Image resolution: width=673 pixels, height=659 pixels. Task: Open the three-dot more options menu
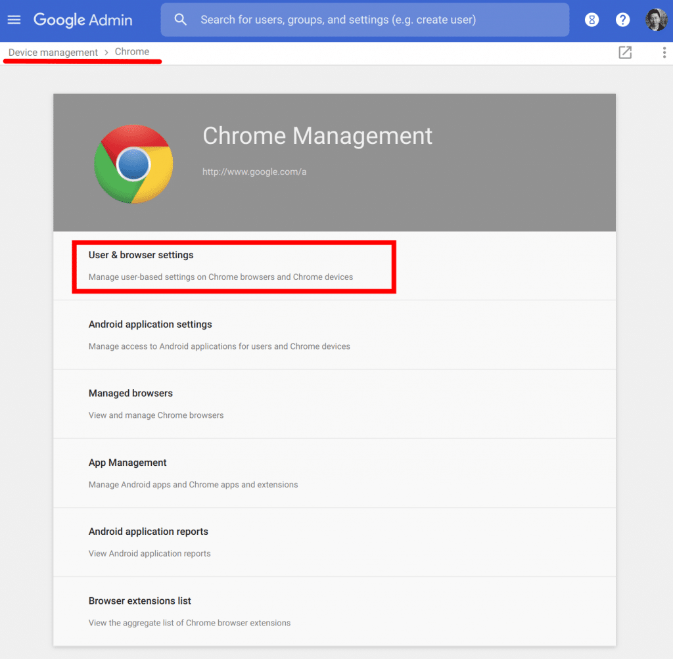coord(664,53)
